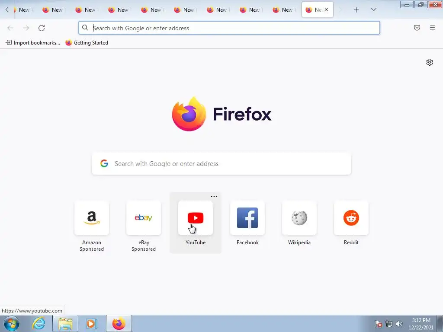Switch to the third New Tab
Image resolution: width=443 pixels, height=332 pixels.
coord(87,10)
